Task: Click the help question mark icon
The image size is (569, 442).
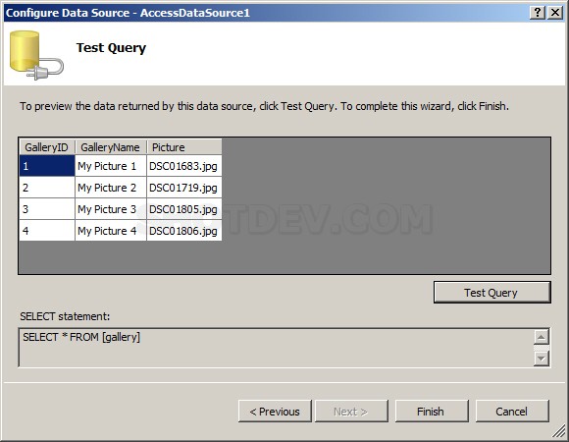Action: pyautogui.click(x=538, y=13)
